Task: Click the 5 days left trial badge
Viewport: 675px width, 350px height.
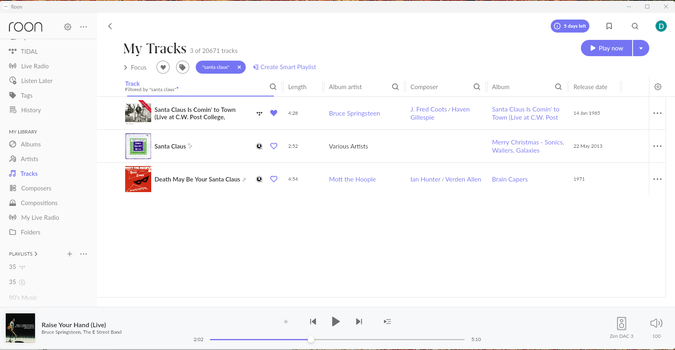Action: (570, 26)
